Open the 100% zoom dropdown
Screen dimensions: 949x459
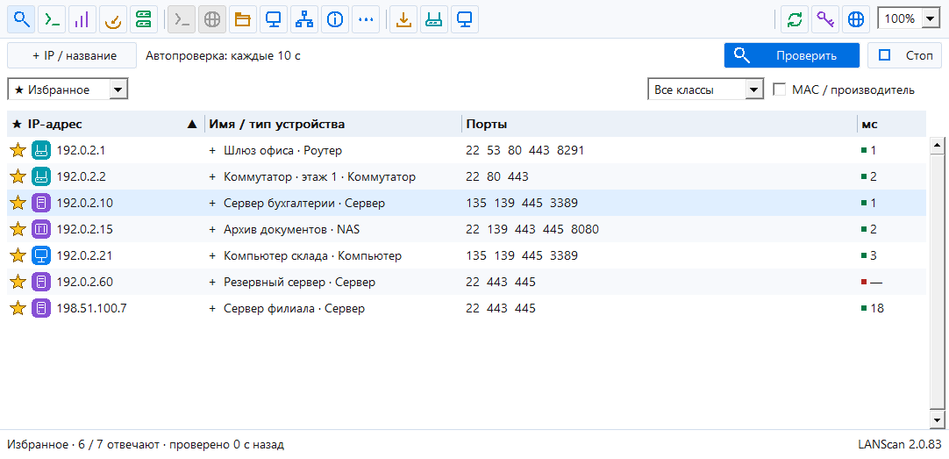pyautogui.click(x=909, y=18)
